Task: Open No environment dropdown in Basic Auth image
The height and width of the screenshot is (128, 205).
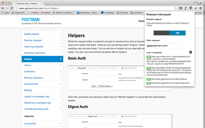Action: tap(130, 68)
